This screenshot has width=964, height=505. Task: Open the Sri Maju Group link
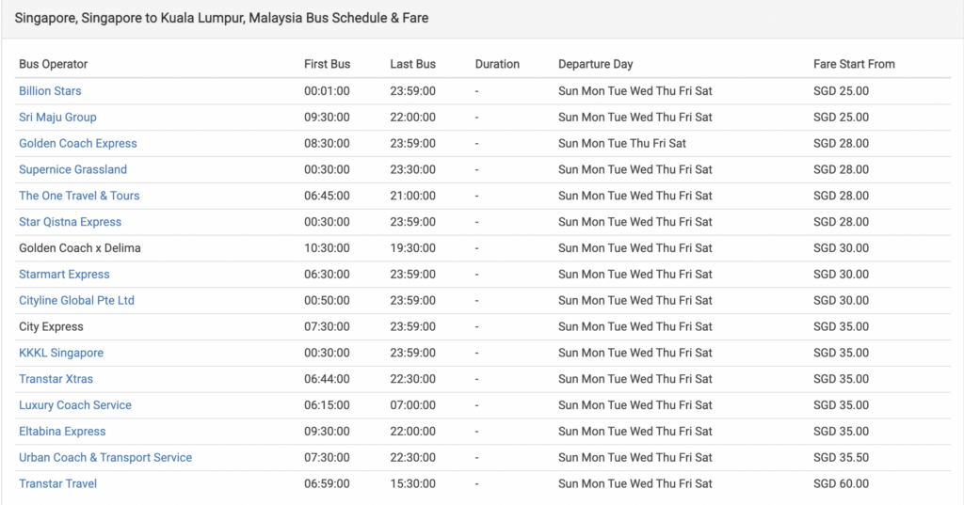click(x=57, y=118)
